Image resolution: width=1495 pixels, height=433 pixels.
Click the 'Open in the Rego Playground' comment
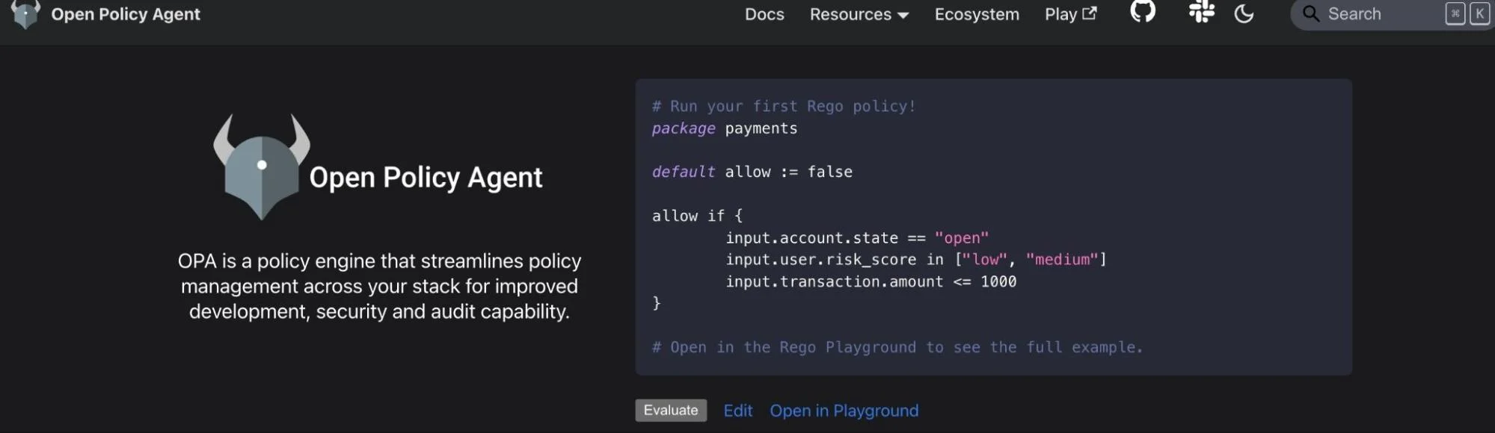coord(897,347)
